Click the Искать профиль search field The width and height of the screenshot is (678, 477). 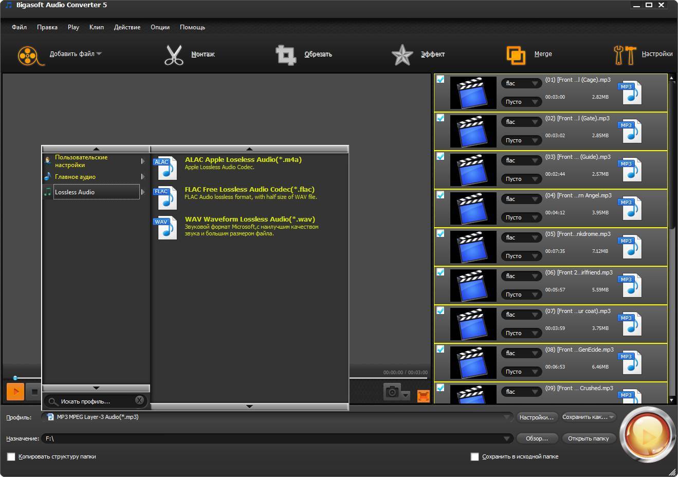click(96, 401)
